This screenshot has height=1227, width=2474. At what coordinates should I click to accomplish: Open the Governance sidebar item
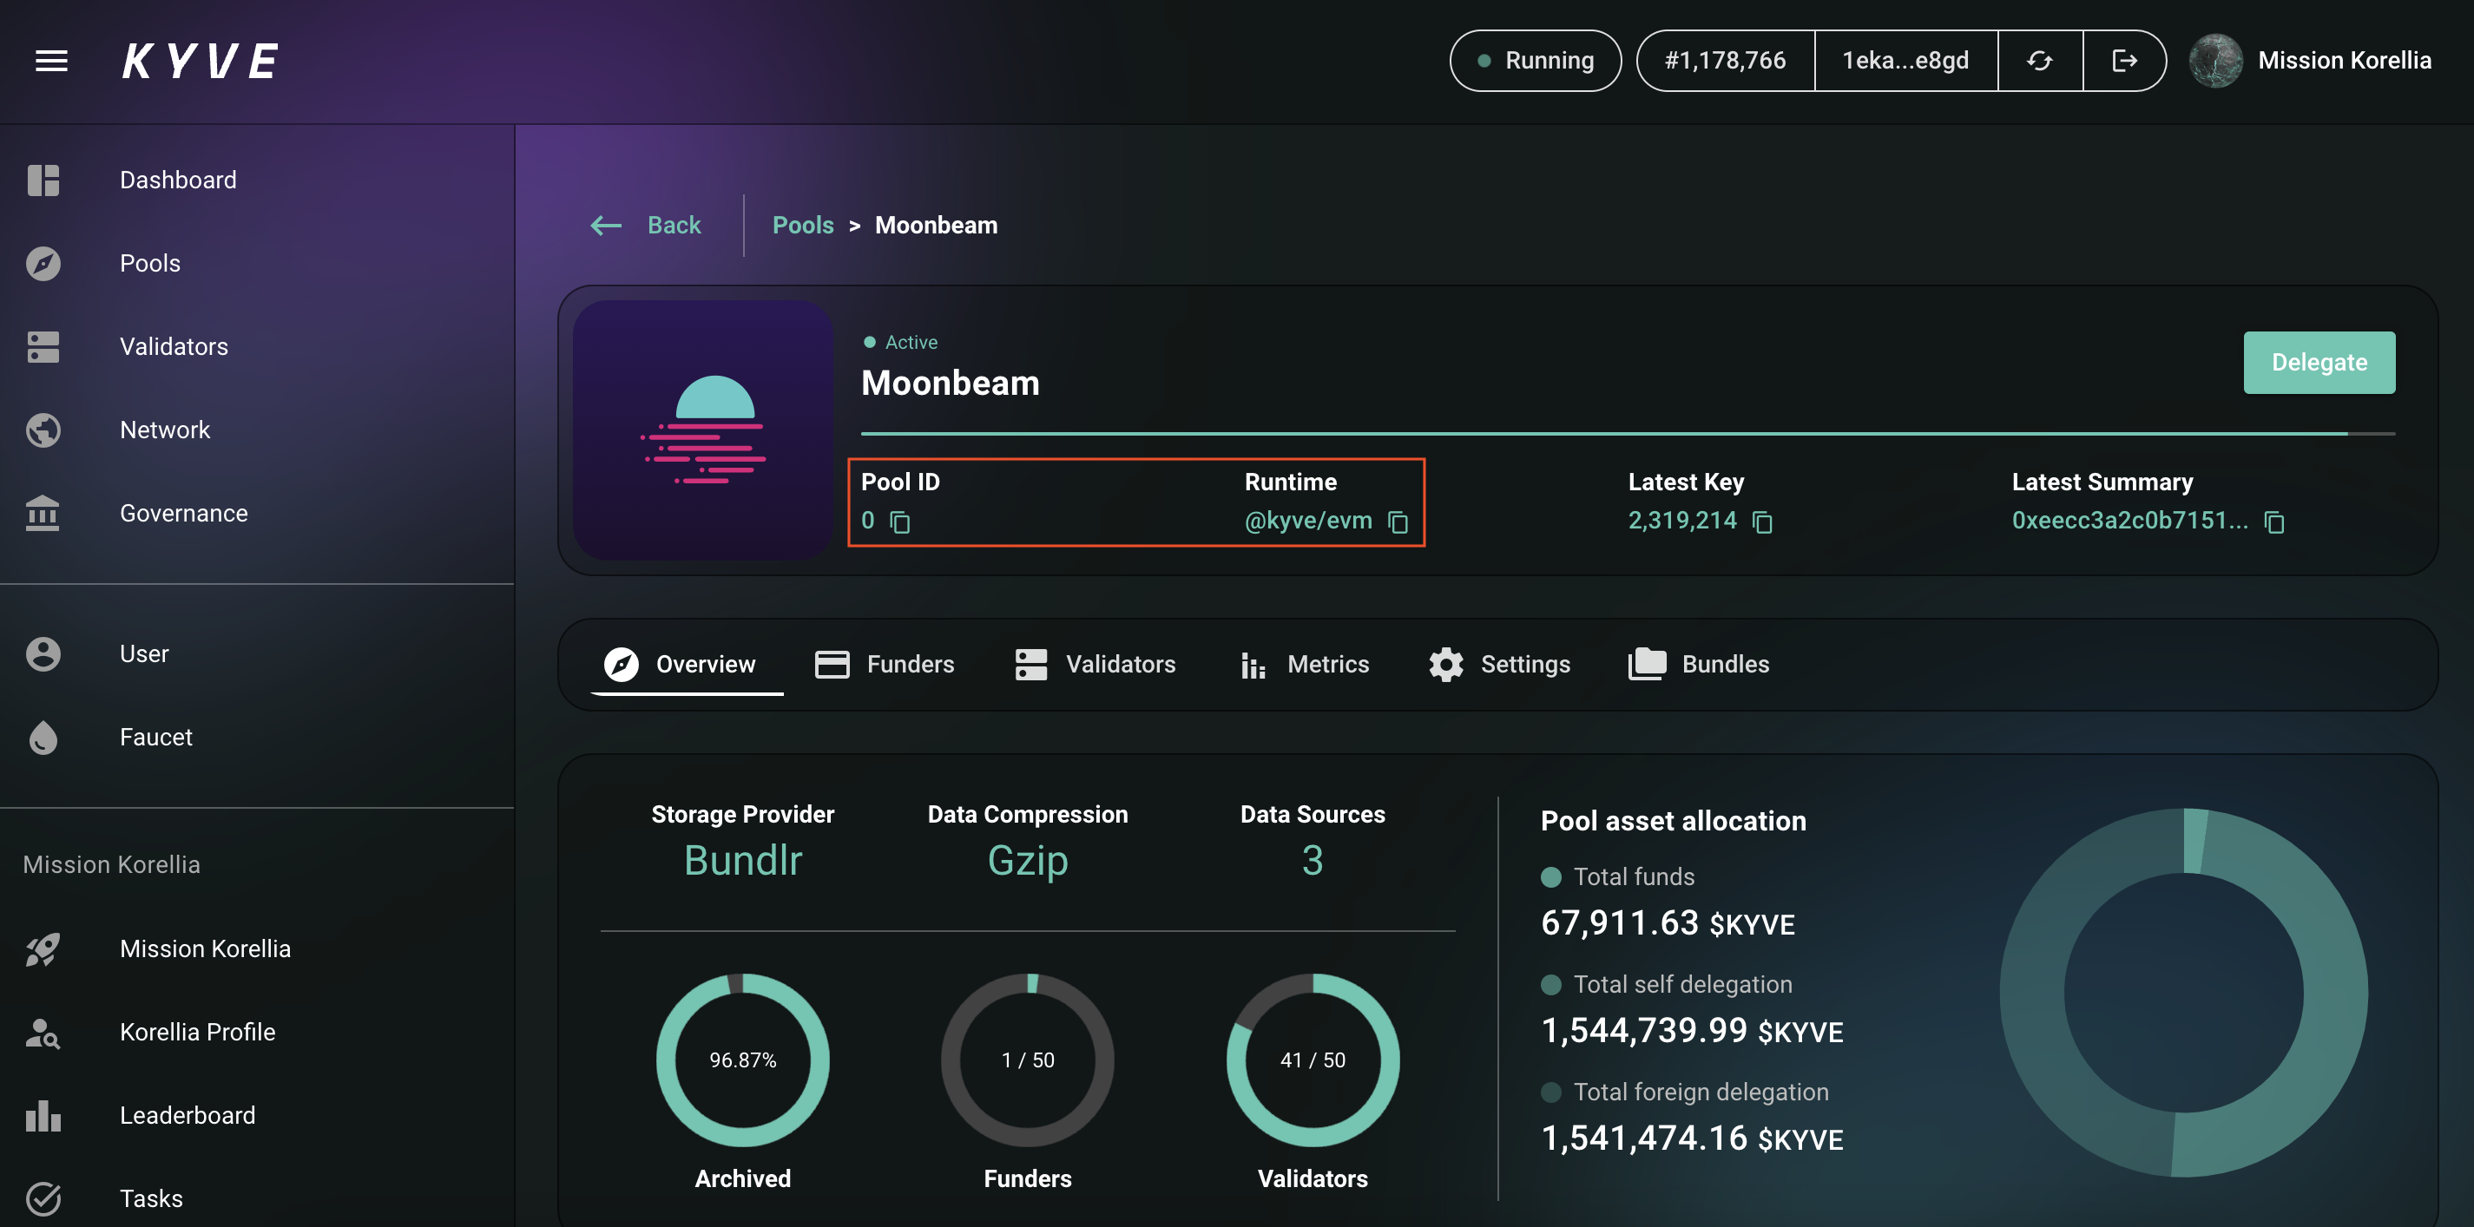point(183,513)
